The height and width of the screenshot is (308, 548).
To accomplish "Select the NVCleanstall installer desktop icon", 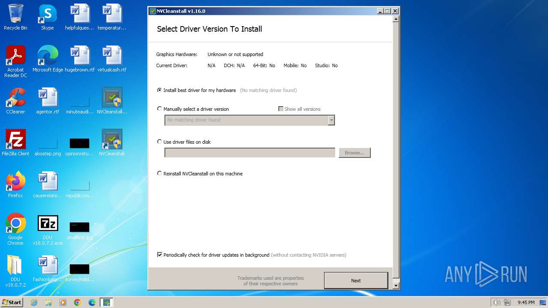I will click(x=112, y=101).
